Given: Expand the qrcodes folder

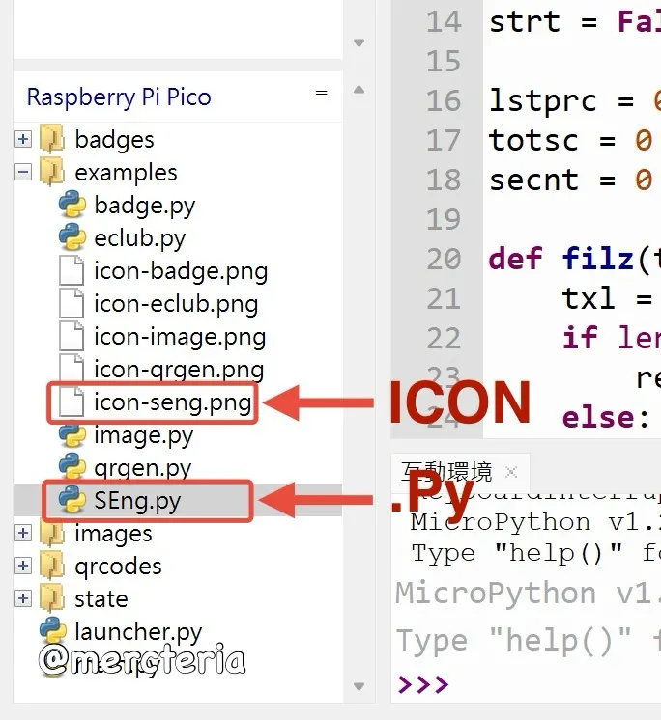Looking at the screenshot, I should coord(23,566).
